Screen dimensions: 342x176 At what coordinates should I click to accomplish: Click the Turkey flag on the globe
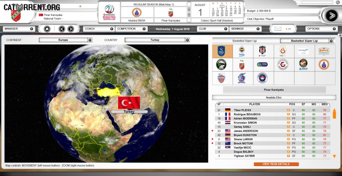click(x=129, y=103)
